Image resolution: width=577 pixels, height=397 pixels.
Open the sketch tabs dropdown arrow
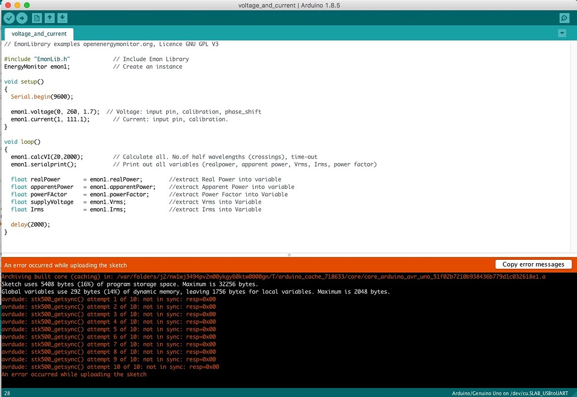(x=562, y=33)
